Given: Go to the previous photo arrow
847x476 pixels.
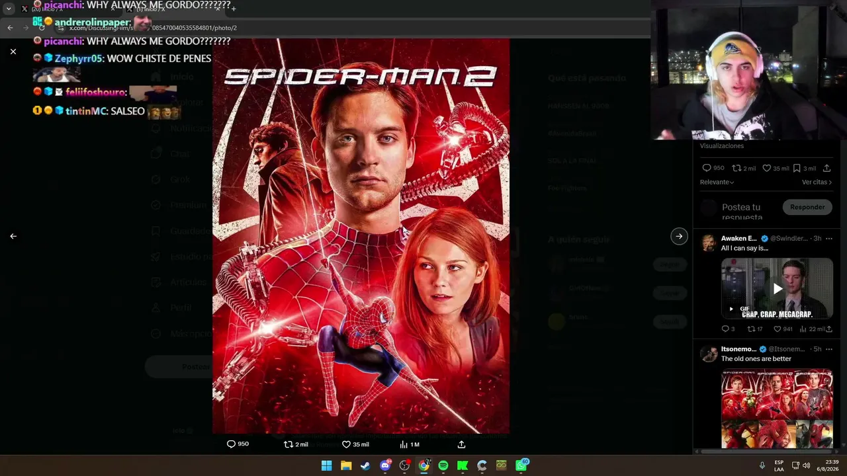Looking at the screenshot, I should tap(13, 236).
